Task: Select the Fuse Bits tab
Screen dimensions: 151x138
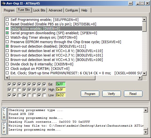Action: 24,10
